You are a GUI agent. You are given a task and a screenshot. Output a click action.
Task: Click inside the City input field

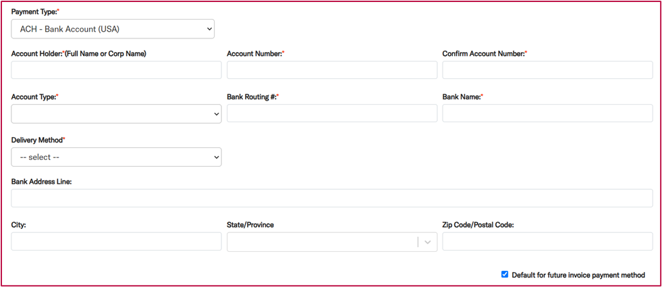click(116, 241)
